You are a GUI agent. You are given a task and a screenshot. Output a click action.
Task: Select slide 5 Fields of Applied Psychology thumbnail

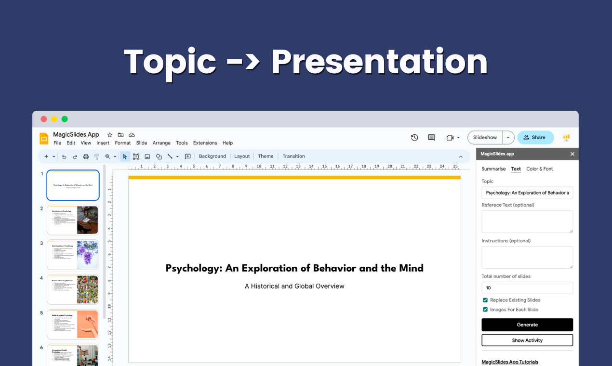tap(73, 324)
